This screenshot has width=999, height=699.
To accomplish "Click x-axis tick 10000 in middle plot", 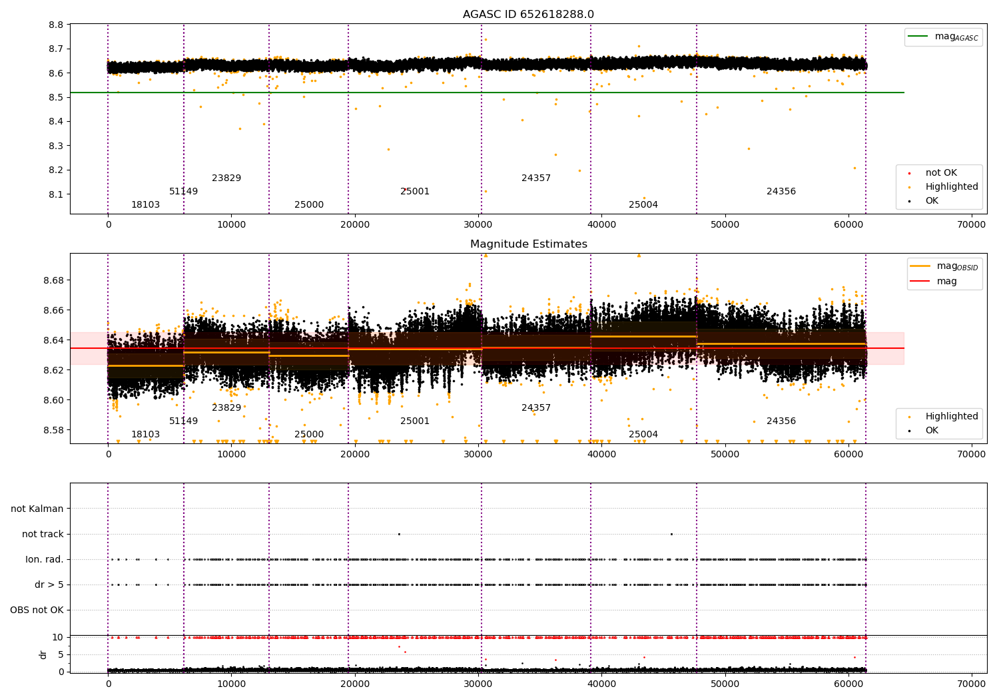I will [231, 455].
